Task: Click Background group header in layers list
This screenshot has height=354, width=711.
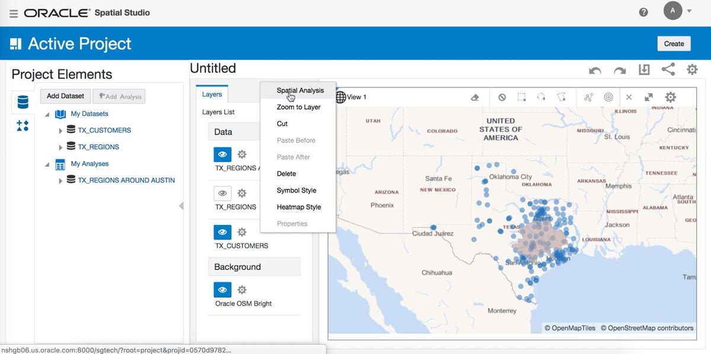Action: point(254,266)
